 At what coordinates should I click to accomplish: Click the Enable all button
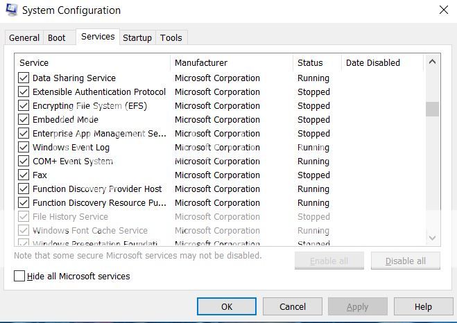click(x=329, y=261)
